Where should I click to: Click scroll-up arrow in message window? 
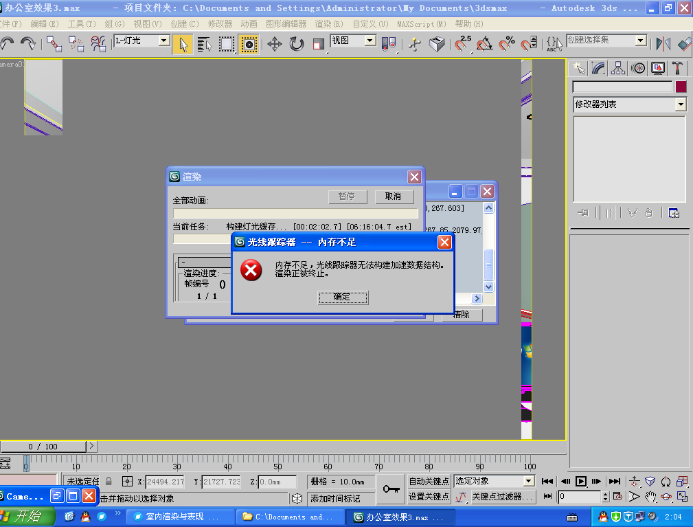[x=489, y=208]
